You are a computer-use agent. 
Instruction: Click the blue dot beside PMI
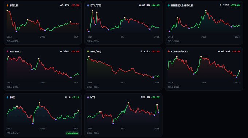pyautogui.click(x=7, y=98)
